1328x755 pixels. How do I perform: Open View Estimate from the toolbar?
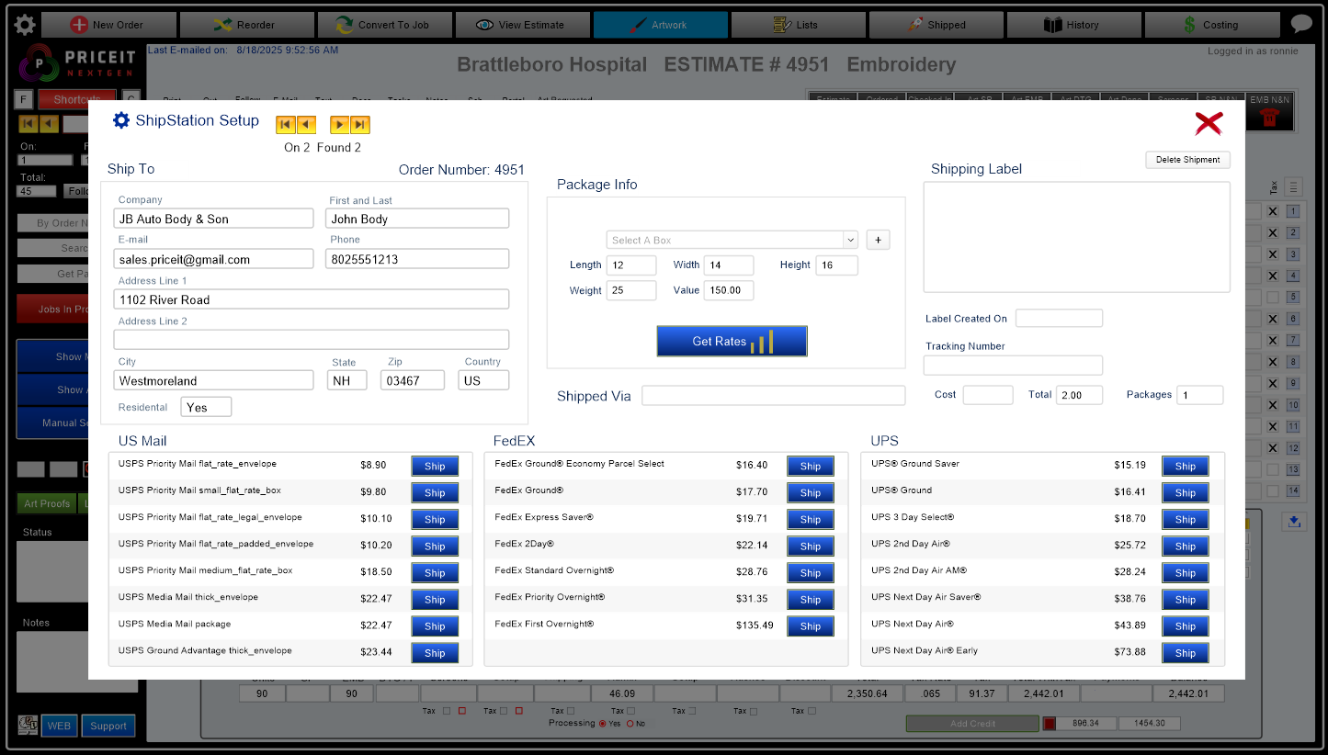(x=522, y=25)
